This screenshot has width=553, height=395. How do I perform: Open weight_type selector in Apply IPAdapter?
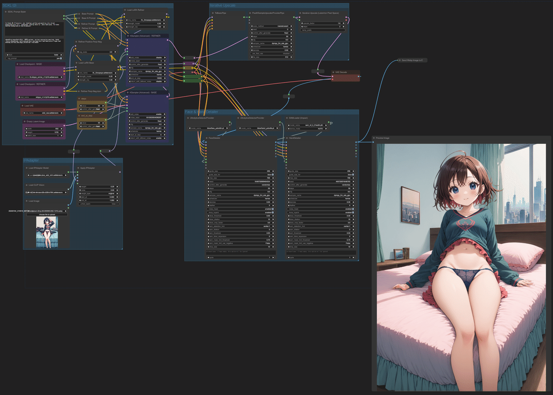[99, 194]
